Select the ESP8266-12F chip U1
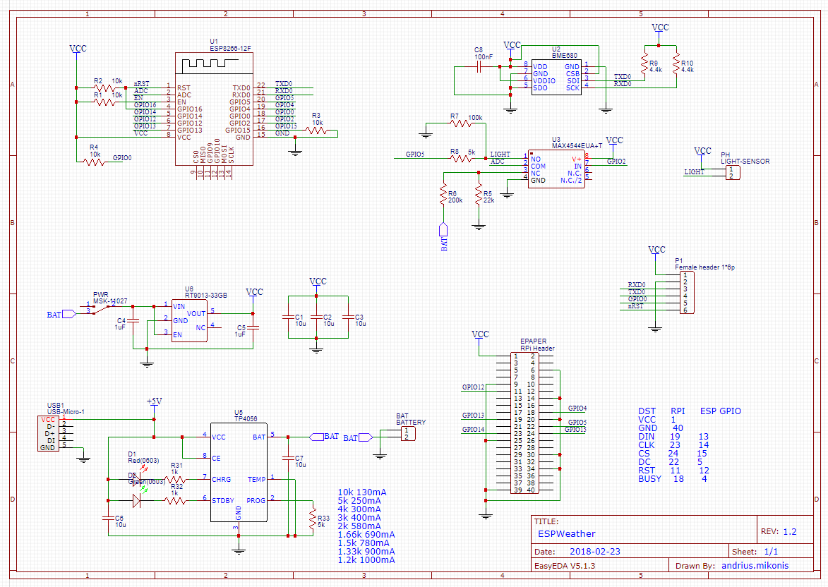828x587 pixels. tap(214, 109)
